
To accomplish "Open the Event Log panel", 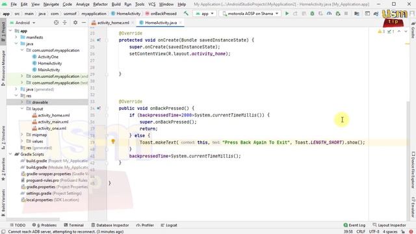I will coord(354,225).
